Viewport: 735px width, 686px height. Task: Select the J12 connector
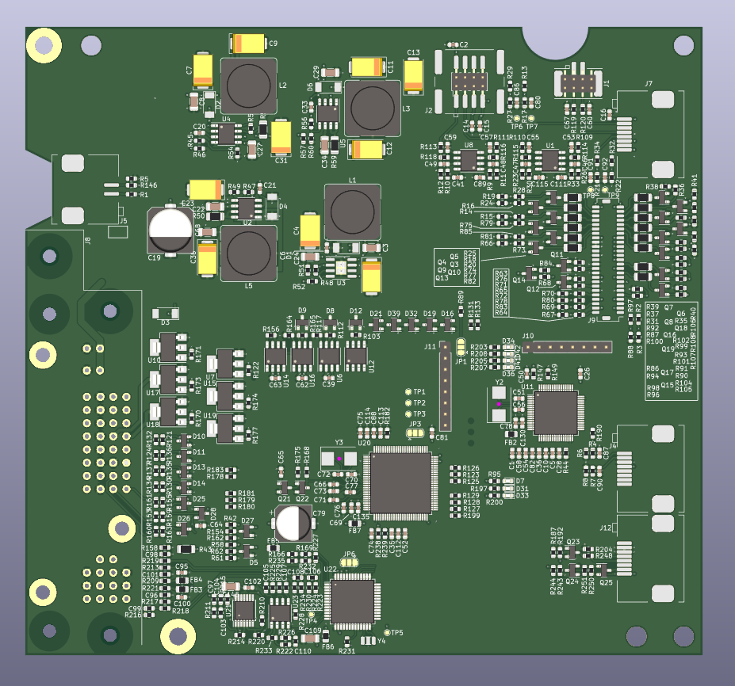(x=649, y=558)
